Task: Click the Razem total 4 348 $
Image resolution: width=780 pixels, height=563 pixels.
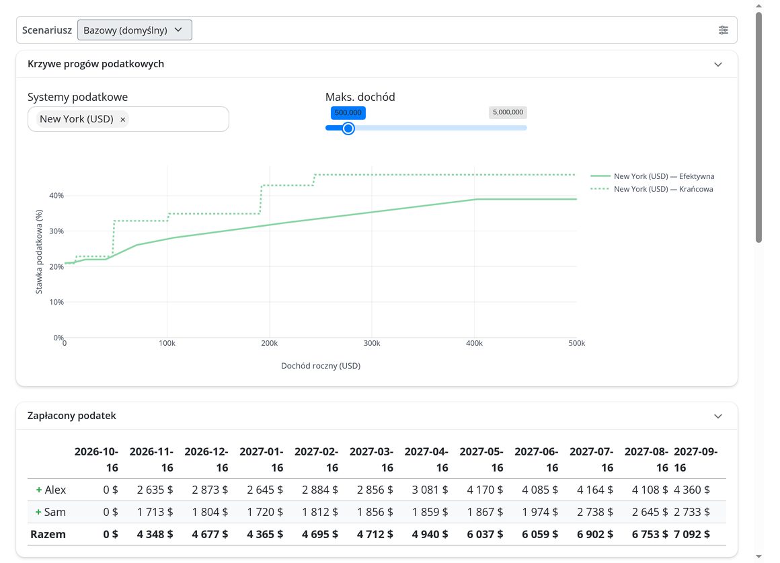Action: 155,535
